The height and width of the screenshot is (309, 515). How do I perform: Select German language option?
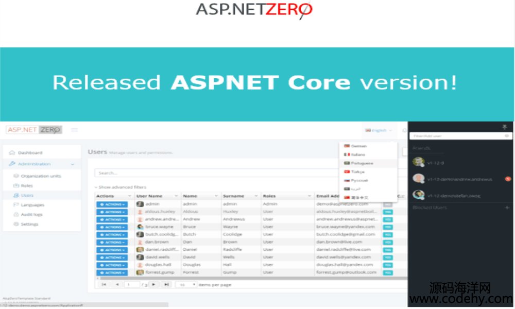369,146
